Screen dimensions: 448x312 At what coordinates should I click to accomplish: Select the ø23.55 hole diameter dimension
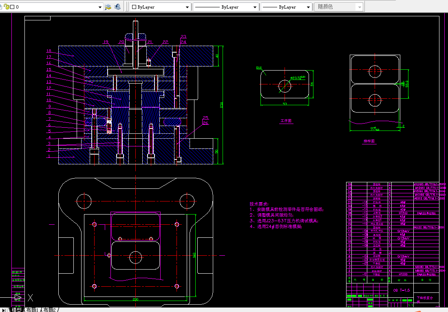(x=298, y=77)
